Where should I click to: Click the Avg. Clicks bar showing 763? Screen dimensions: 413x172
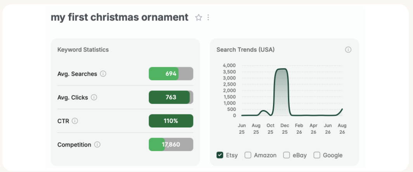point(171,97)
